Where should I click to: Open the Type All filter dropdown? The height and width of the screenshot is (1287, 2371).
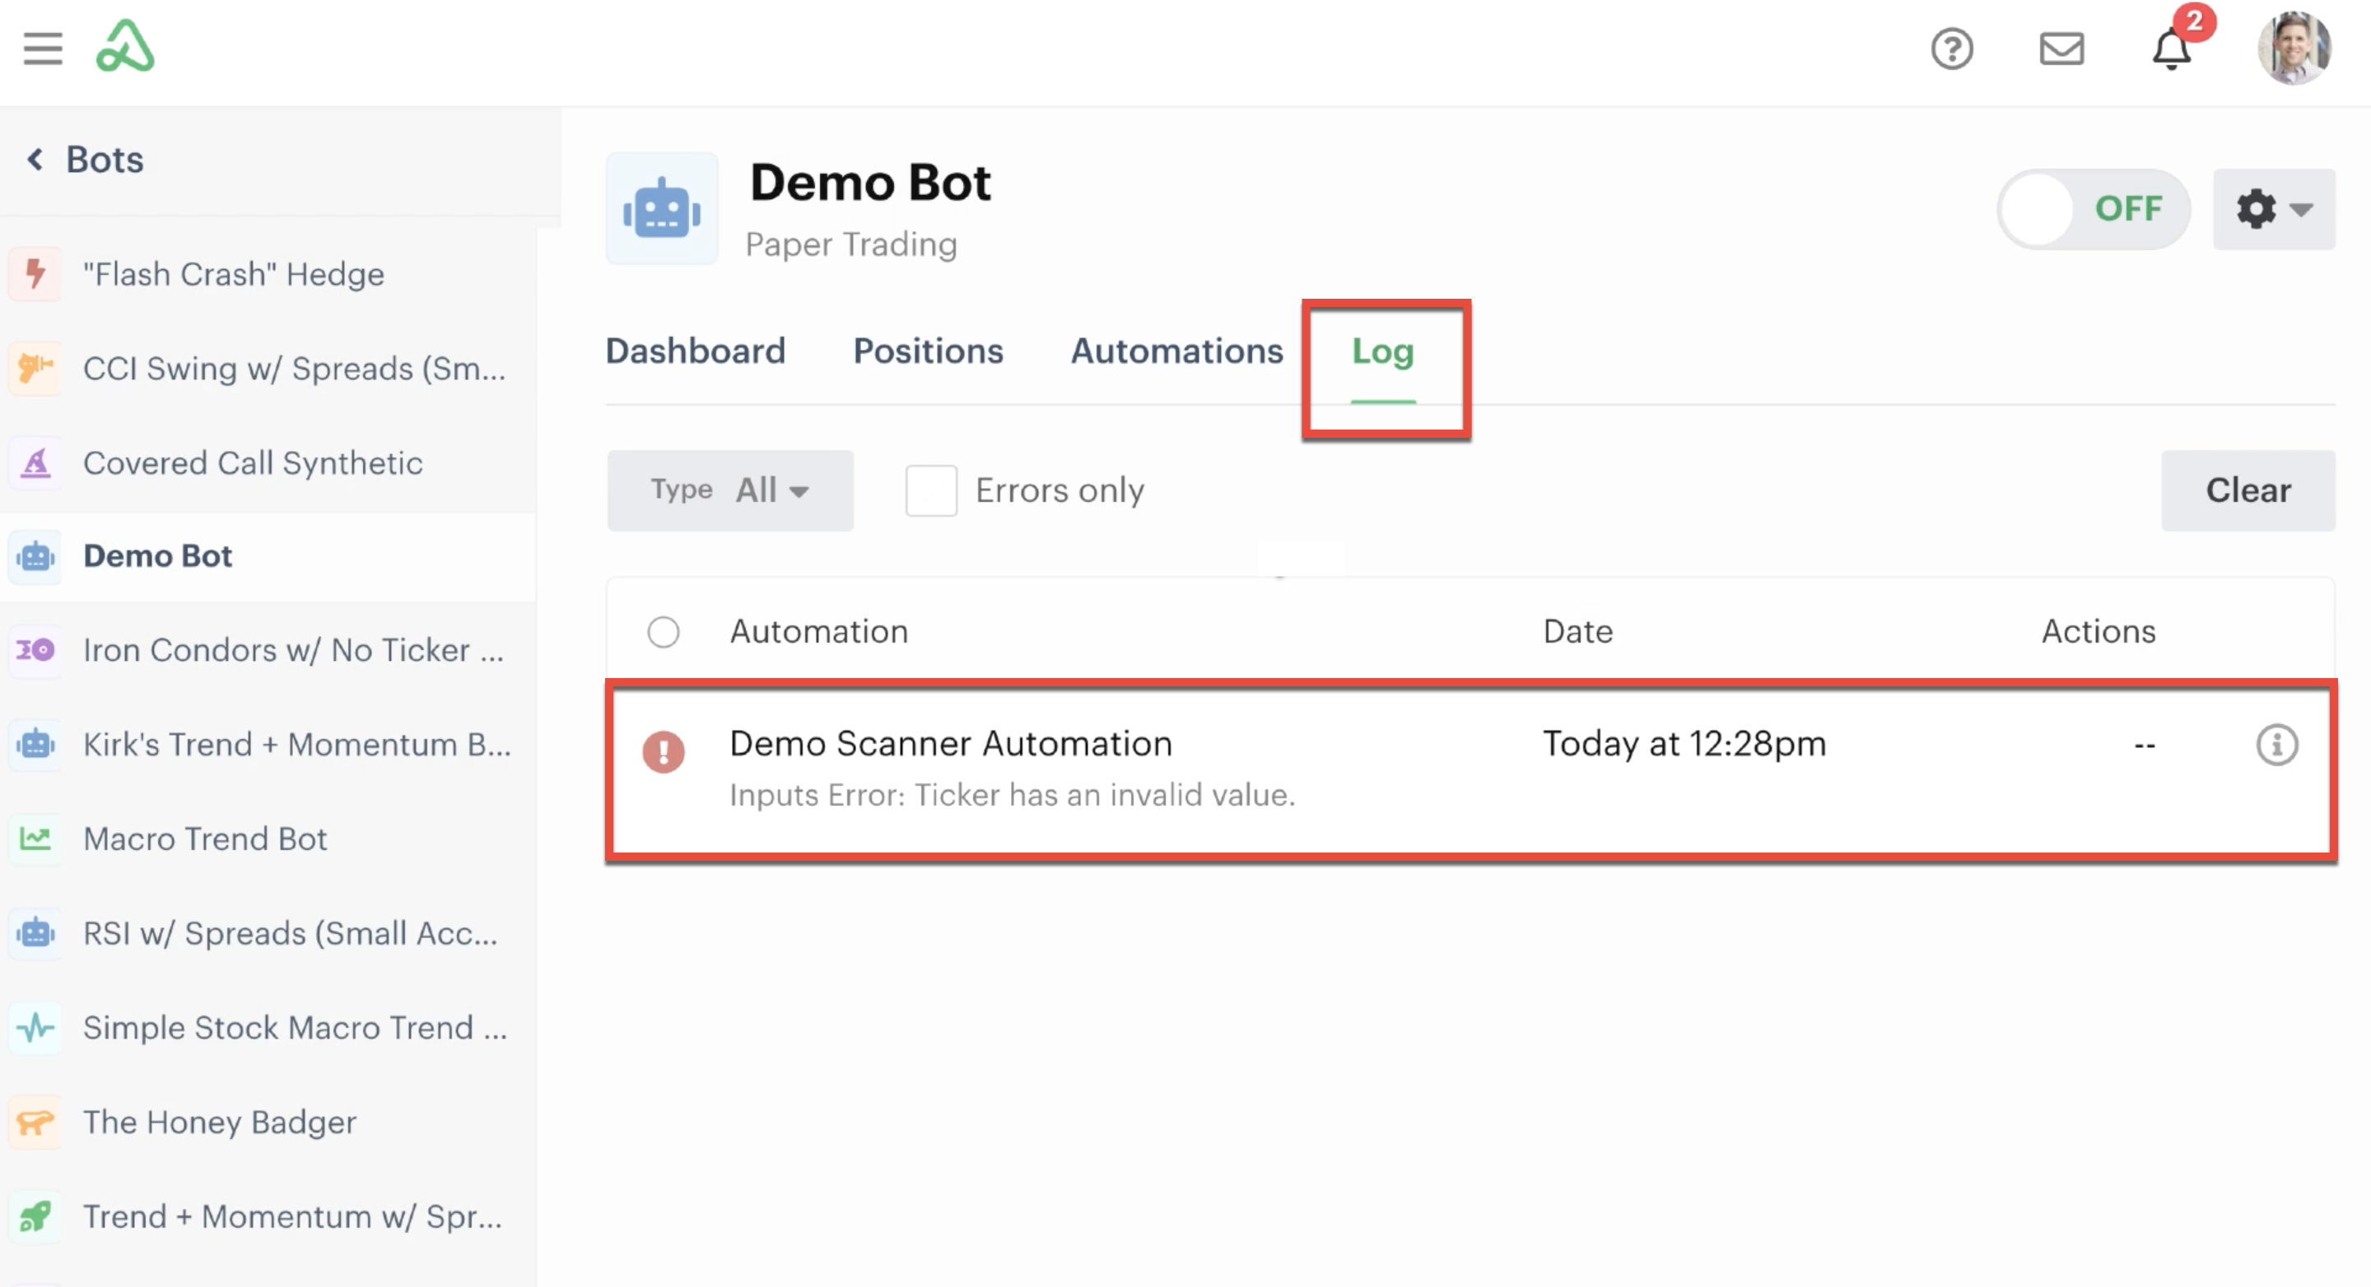click(730, 490)
